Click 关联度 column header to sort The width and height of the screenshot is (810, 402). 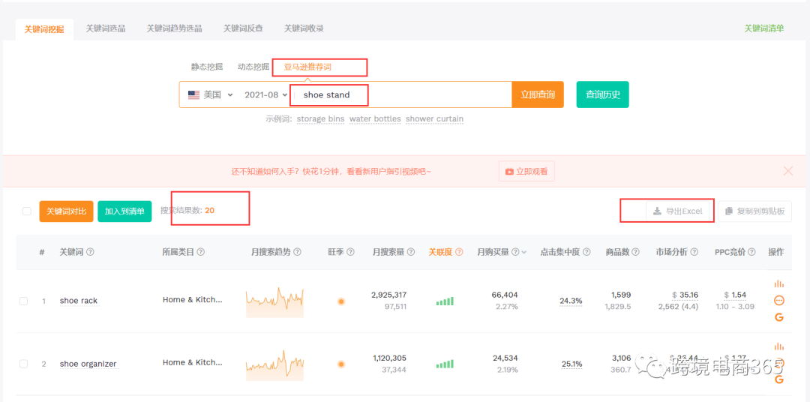pos(440,252)
